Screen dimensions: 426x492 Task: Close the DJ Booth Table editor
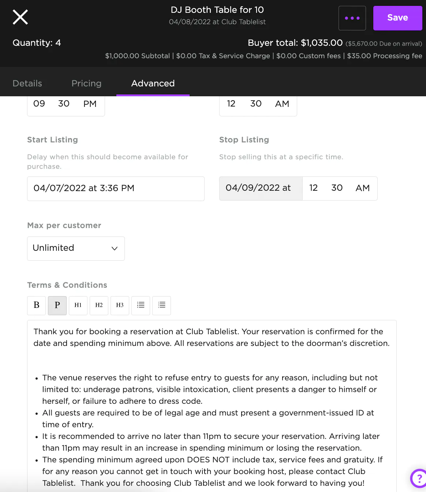pos(20,17)
